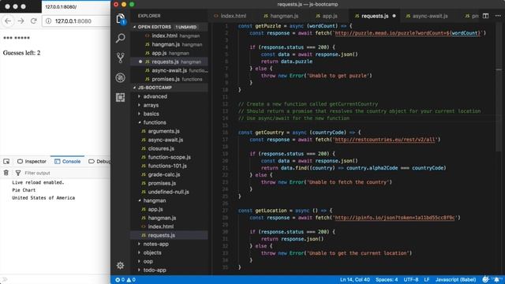Click the 127.0.0.1:8080 browser tab
This screenshot has height=284, width=505.
pyautogui.click(x=76, y=6)
